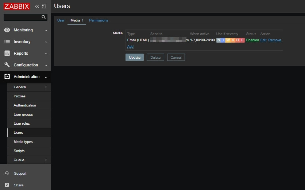Open the General menu item
The height and width of the screenshot is (190, 305).
click(x=29, y=87)
